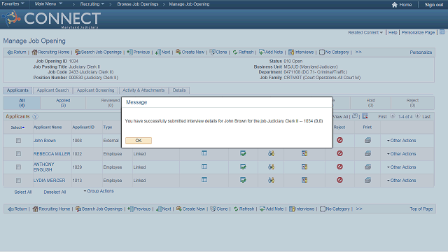The width and height of the screenshot is (448, 252).
Task: Click the interview calendar icon for LYDIA MERCER
Action: click(x=304, y=180)
